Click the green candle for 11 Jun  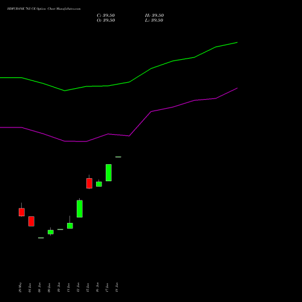coord(70,226)
